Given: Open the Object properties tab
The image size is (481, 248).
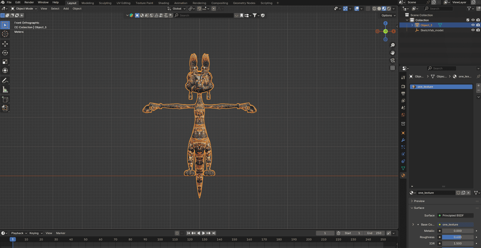Looking at the screenshot, I should pyautogui.click(x=403, y=133).
